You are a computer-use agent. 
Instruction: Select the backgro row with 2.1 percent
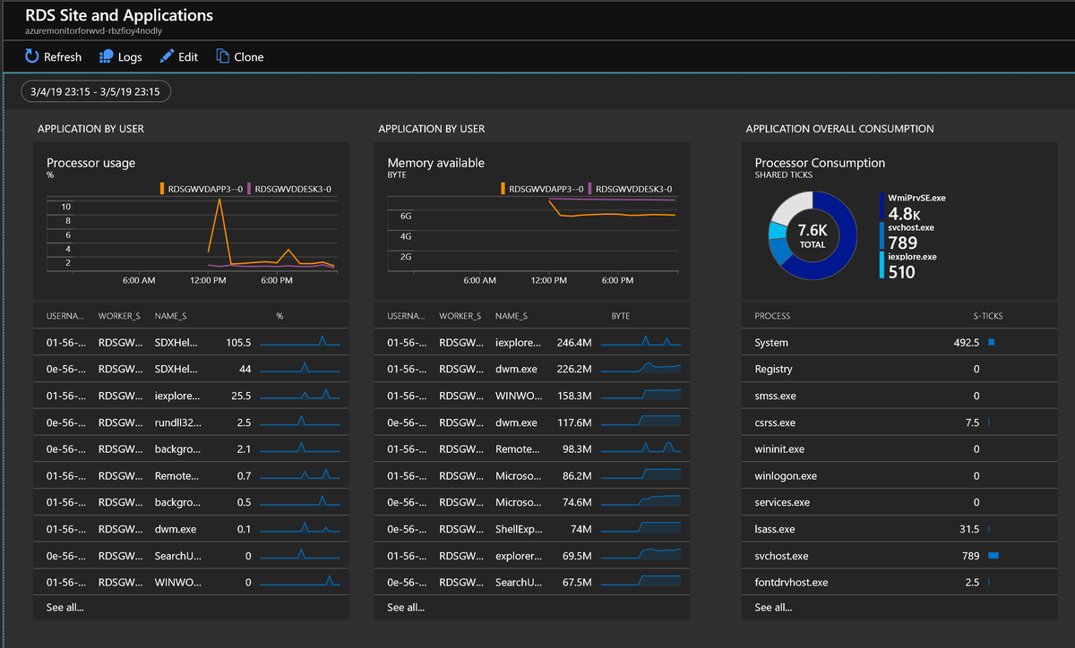point(191,449)
